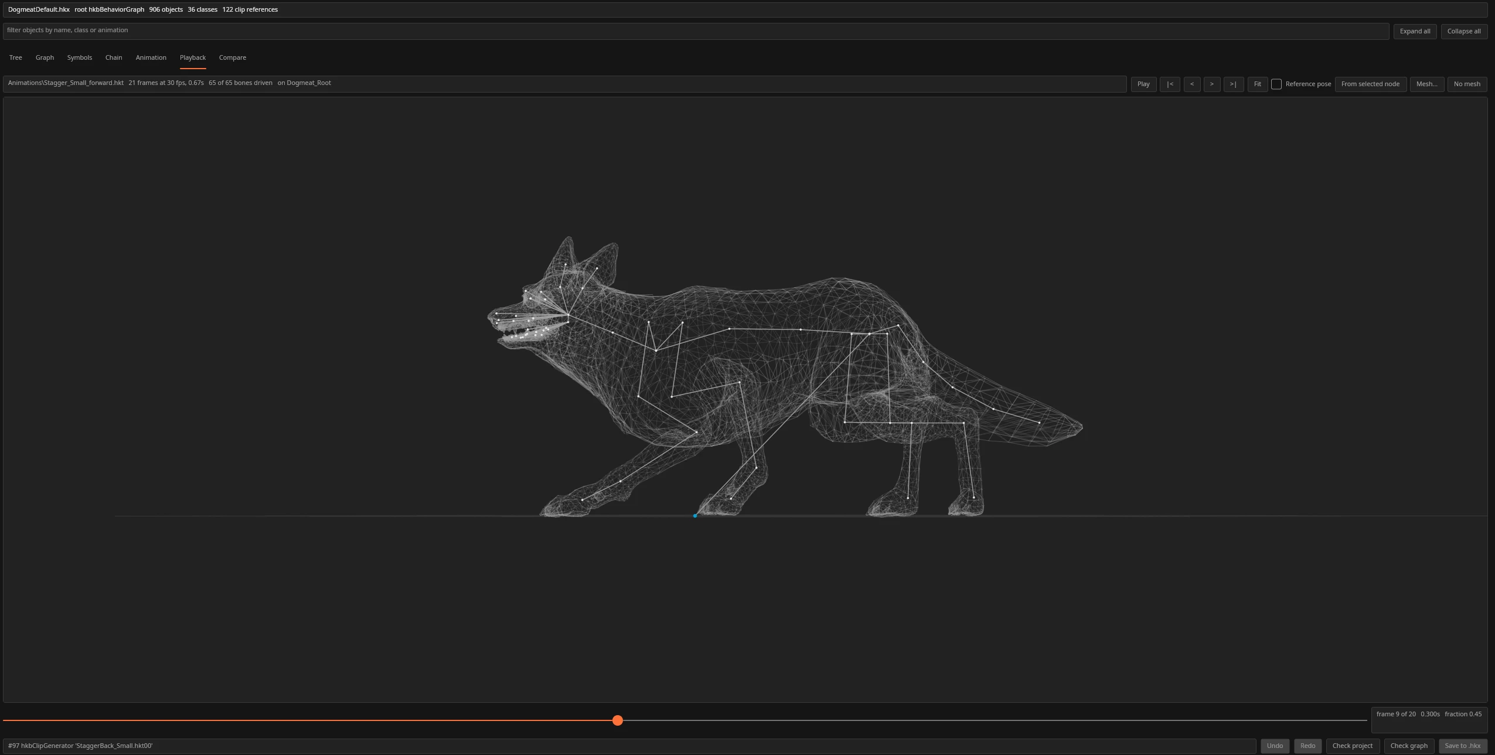Step back one frame with < button

coord(1192,84)
